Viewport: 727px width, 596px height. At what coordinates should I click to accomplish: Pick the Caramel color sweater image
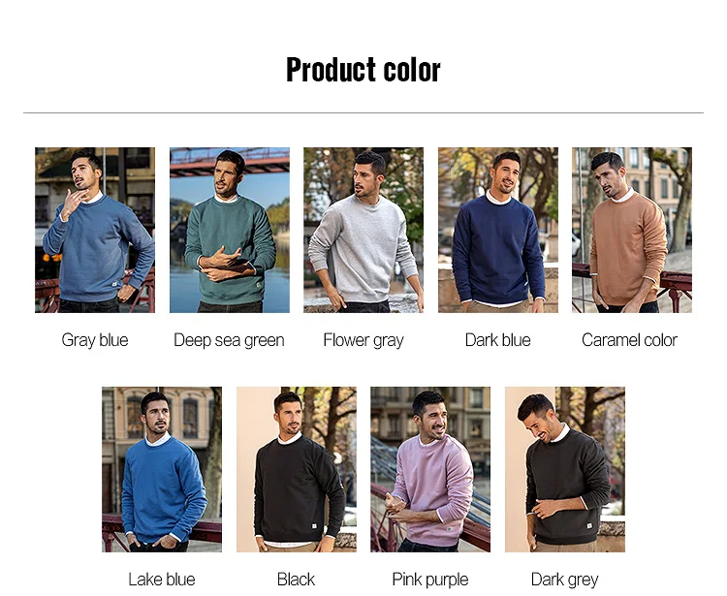[x=632, y=230]
